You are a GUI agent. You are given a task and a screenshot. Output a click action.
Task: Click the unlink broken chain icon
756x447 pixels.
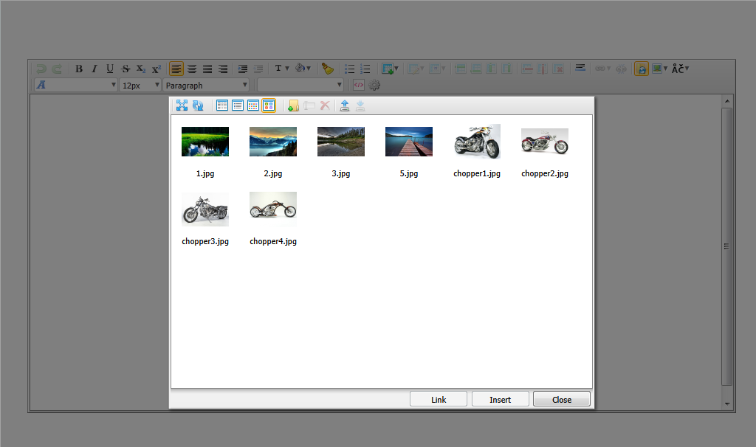click(x=621, y=69)
